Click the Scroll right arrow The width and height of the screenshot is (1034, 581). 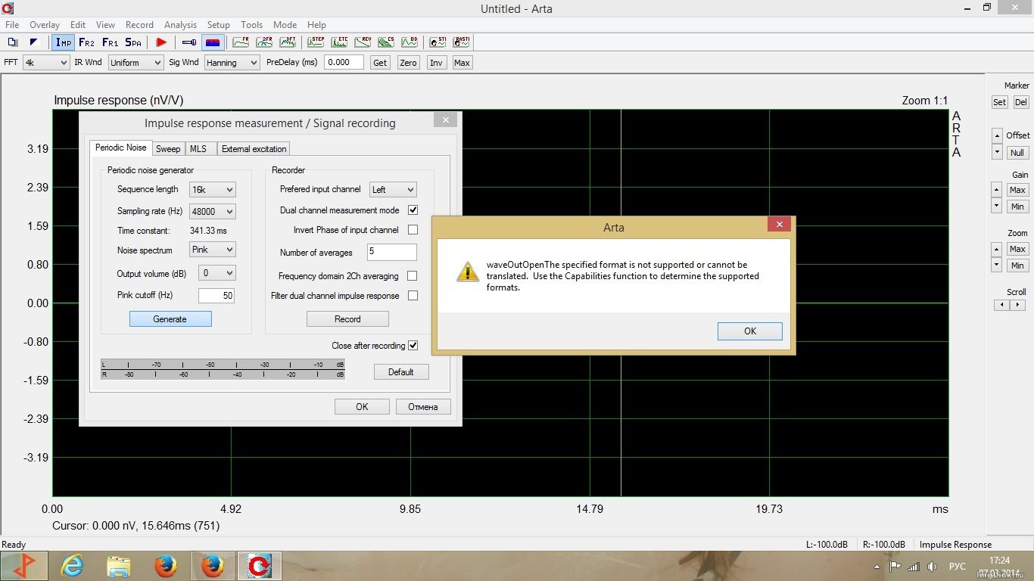1017,305
